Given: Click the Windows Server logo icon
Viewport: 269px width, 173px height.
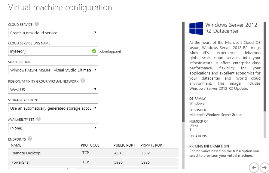Looking at the screenshot, I should click(x=196, y=28).
